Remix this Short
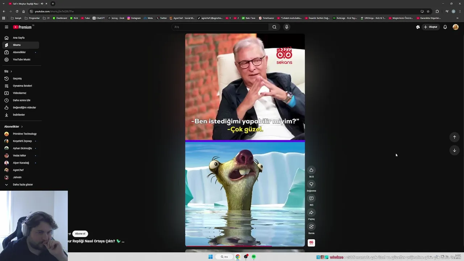The image size is (464, 261). tap(311, 227)
